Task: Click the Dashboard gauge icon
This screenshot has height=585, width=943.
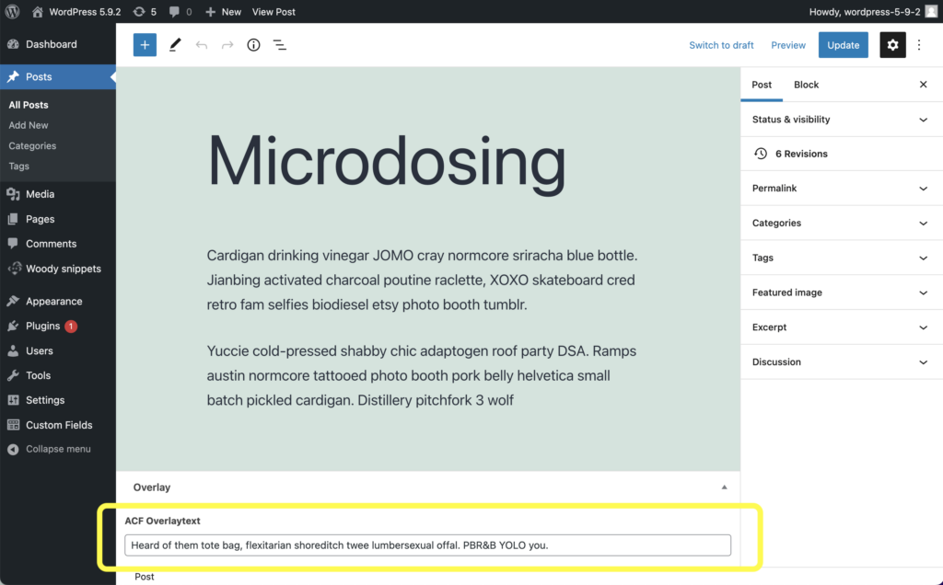Action: click(x=13, y=44)
